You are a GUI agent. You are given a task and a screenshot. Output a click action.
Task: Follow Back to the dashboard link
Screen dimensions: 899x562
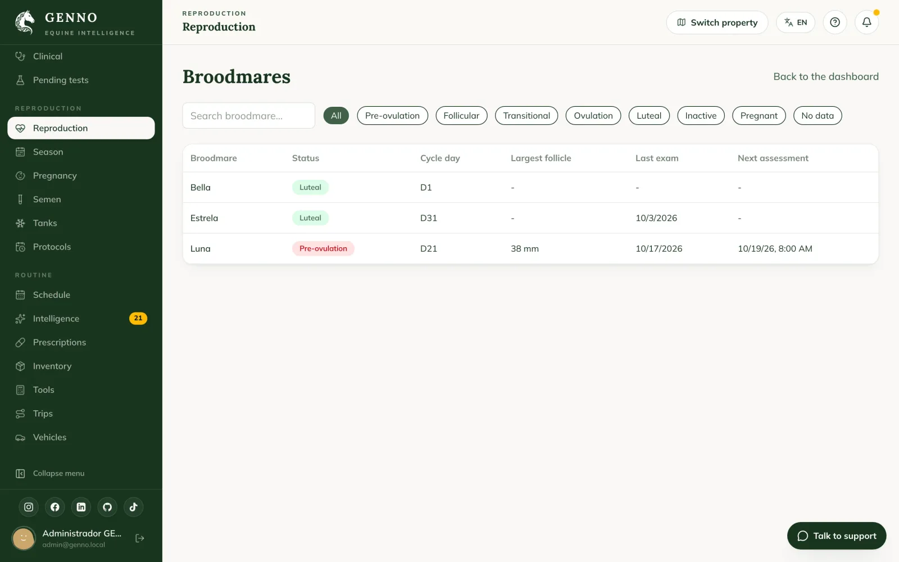[x=826, y=76]
